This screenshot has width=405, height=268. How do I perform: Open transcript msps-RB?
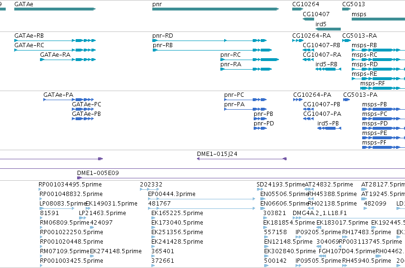(364, 45)
